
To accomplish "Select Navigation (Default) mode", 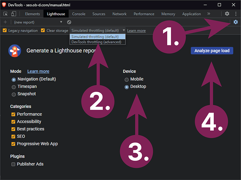I will coord(14,79).
